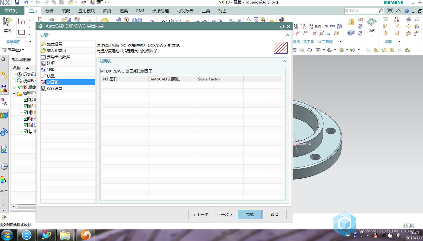Open the blue Help question icon
Screen dimensions: 423x241
[406, 11]
